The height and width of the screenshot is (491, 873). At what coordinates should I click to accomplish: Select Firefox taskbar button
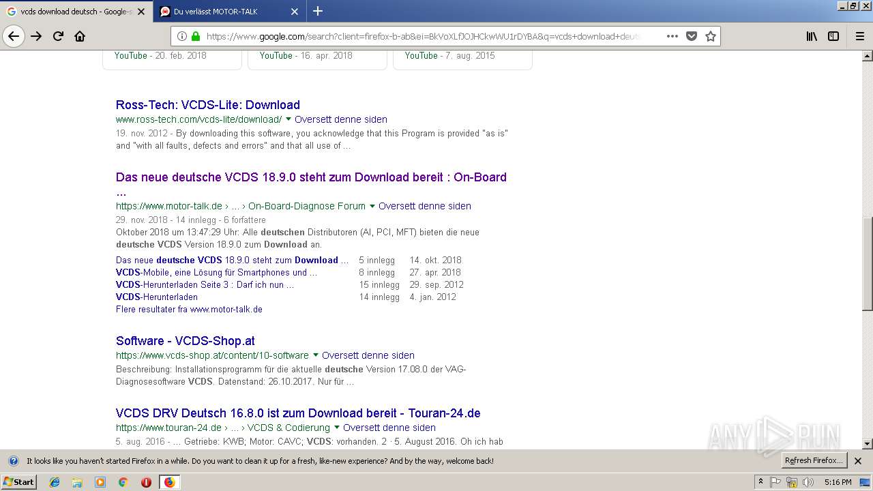tap(169, 482)
